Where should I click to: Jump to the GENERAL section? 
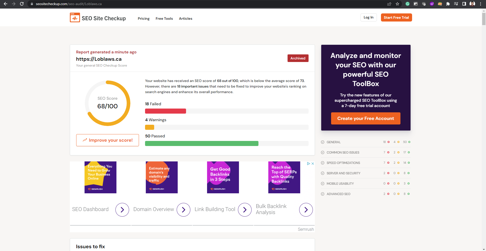click(x=334, y=142)
